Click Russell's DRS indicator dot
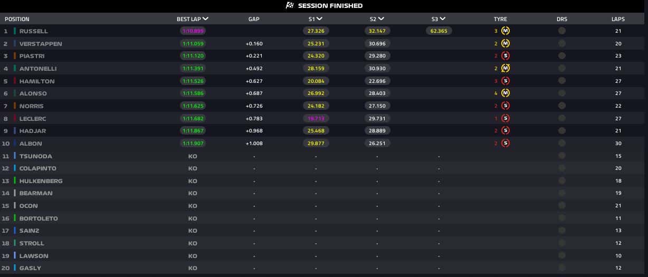This screenshot has width=648, height=277. [562, 31]
